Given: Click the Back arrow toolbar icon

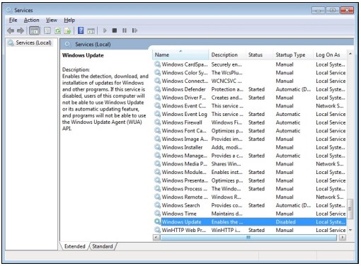Looking at the screenshot, I should 11,30.
